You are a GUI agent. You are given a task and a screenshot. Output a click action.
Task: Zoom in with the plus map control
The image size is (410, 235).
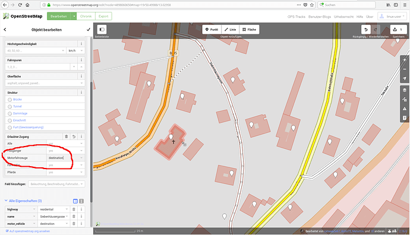[x=405, y=60]
